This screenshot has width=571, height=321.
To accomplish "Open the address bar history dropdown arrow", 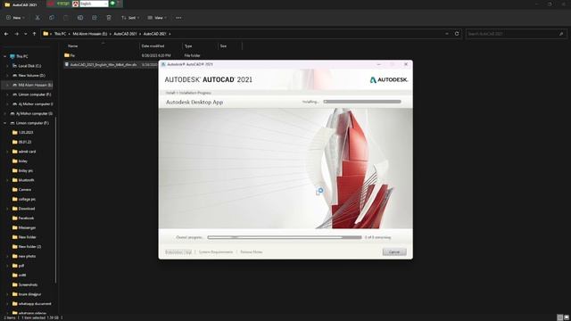I will 447,34.
